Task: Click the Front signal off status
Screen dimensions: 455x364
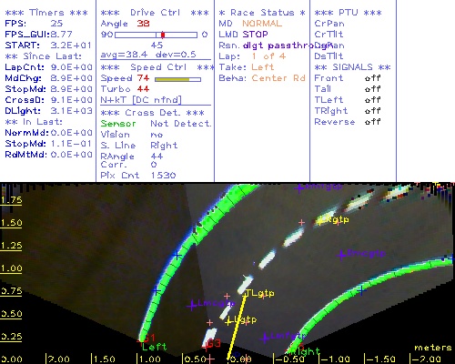Action: tap(372, 78)
